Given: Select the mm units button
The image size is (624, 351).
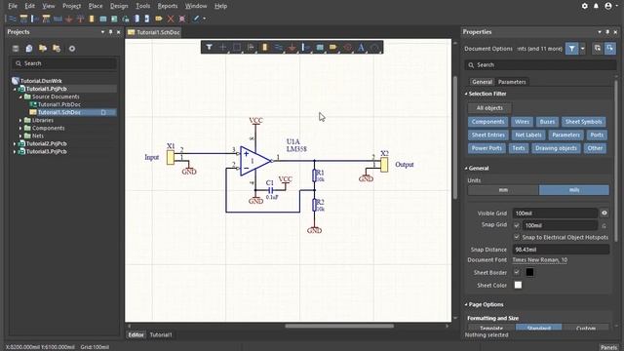Looking at the screenshot, I should [x=503, y=190].
